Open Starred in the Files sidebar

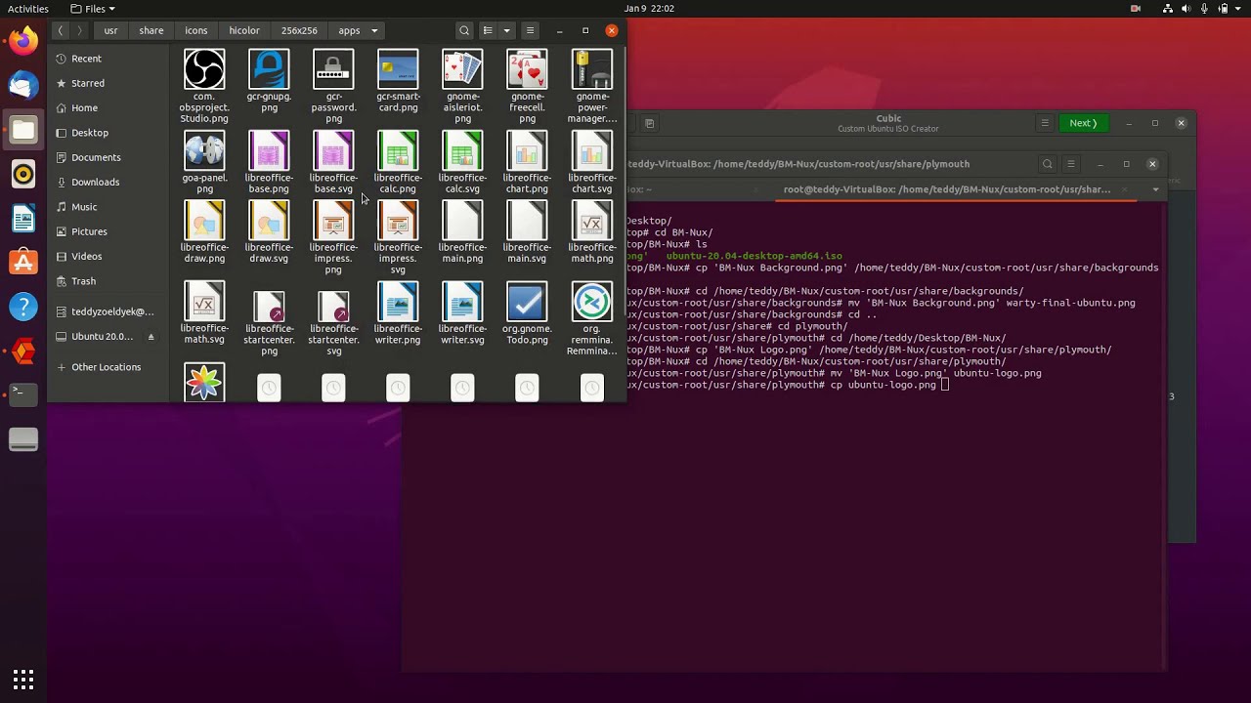[108, 83]
